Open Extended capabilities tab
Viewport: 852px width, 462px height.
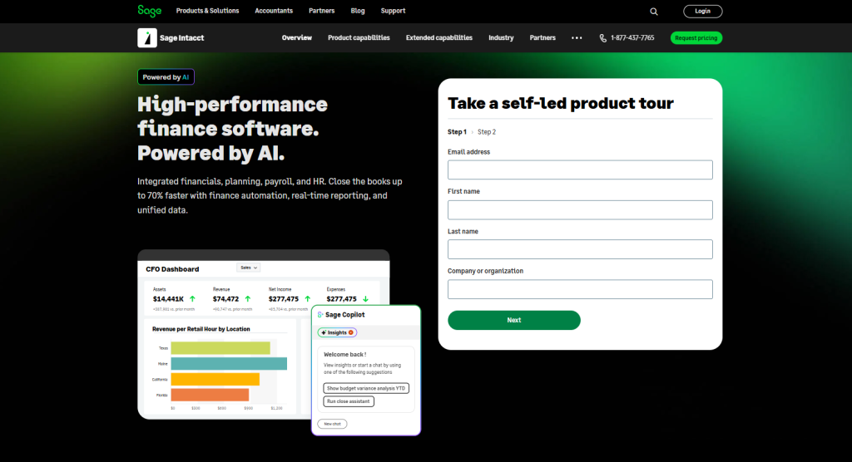(439, 38)
